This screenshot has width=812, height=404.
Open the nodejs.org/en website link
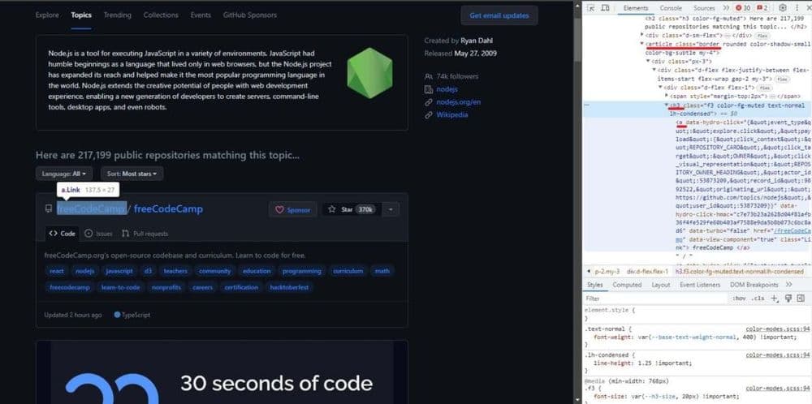[x=458, y=102]
